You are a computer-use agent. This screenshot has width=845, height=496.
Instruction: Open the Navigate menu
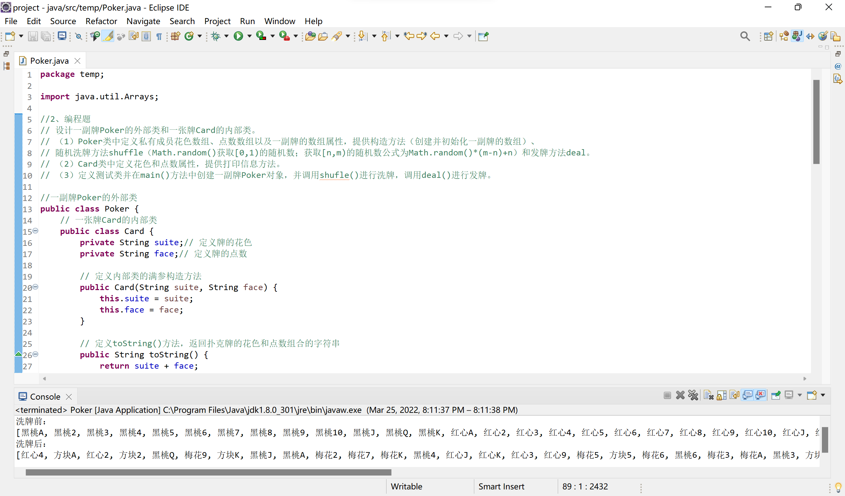click(143, 21)
